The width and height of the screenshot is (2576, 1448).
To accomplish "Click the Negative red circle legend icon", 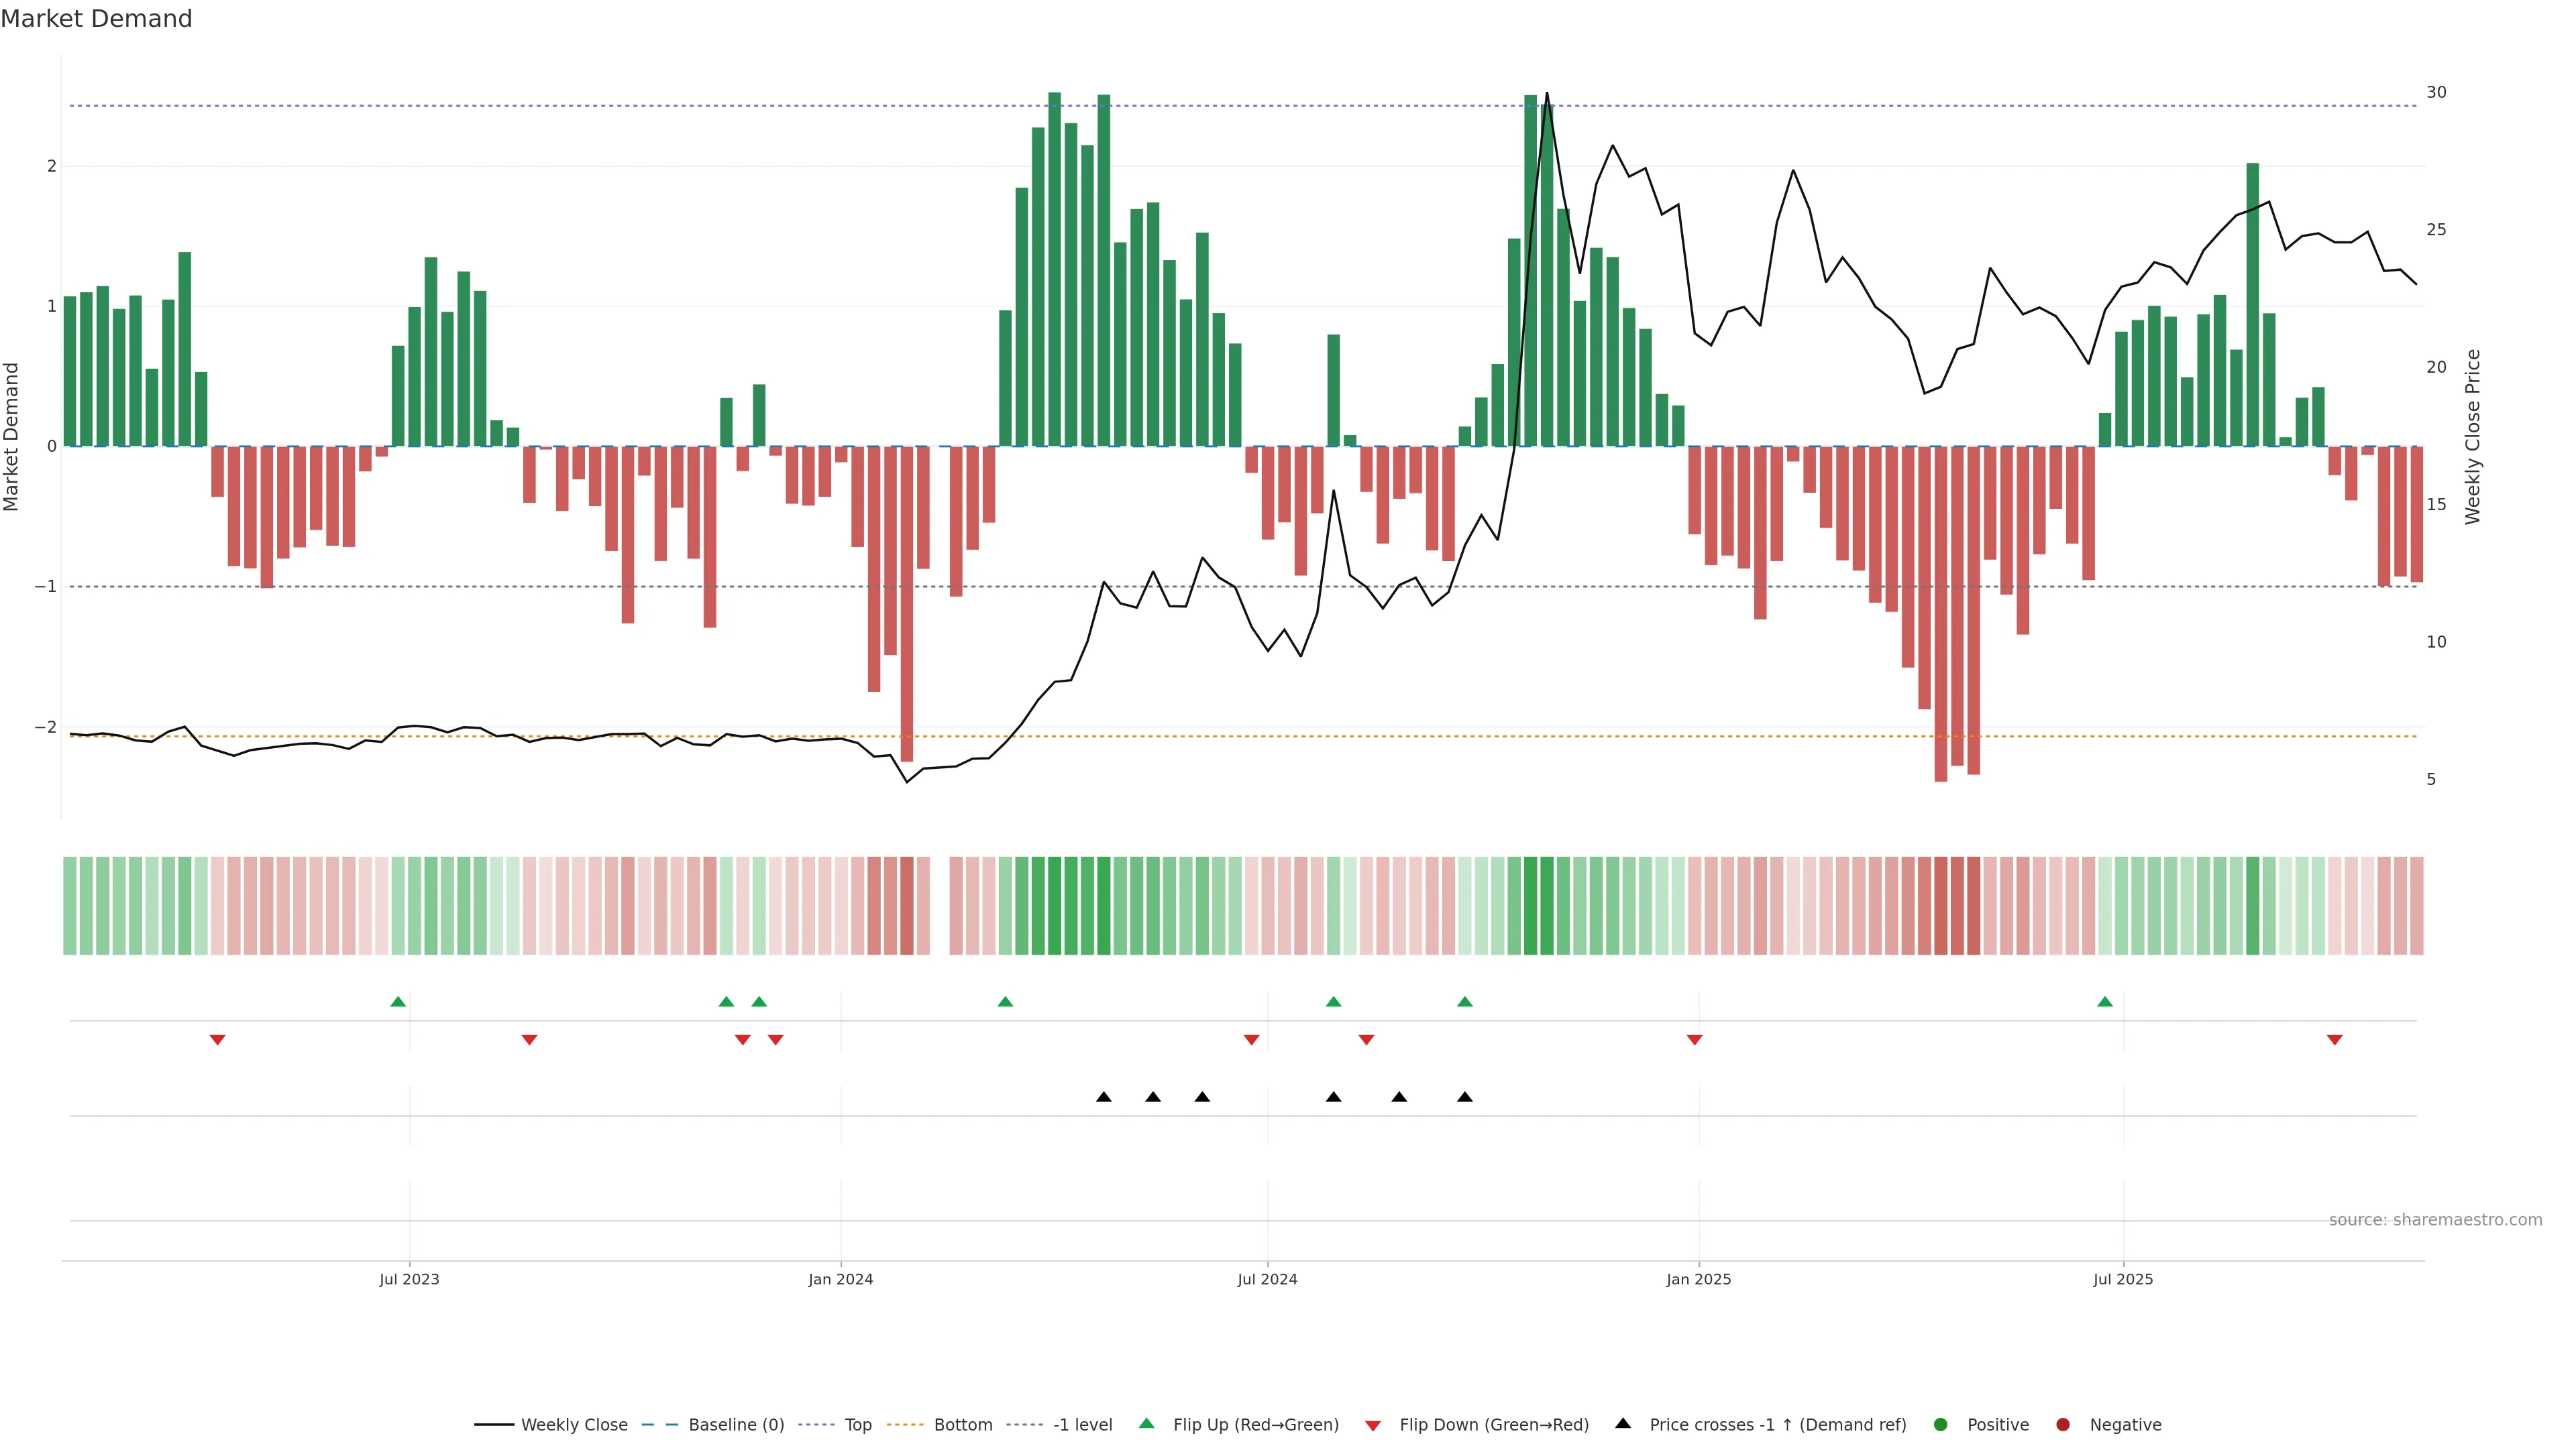I will pos(2063,1425).
